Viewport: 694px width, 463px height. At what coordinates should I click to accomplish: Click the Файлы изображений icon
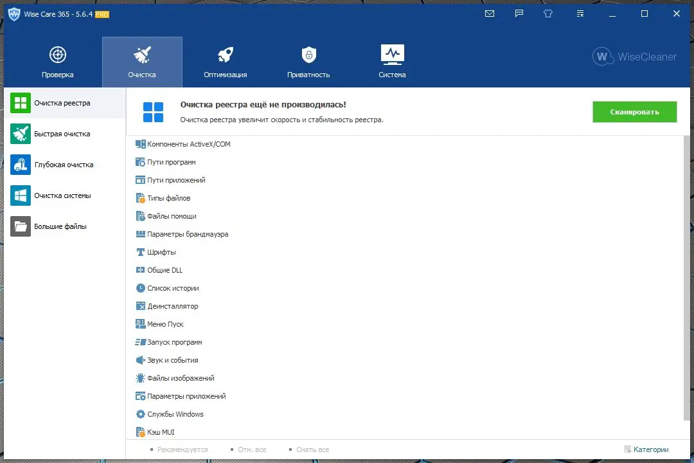(x=140, y=378)
